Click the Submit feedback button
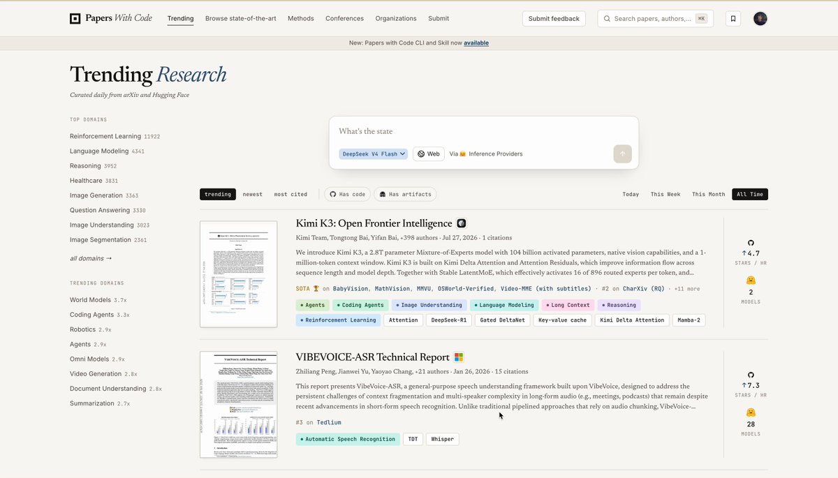 click(x=554, y=19)
